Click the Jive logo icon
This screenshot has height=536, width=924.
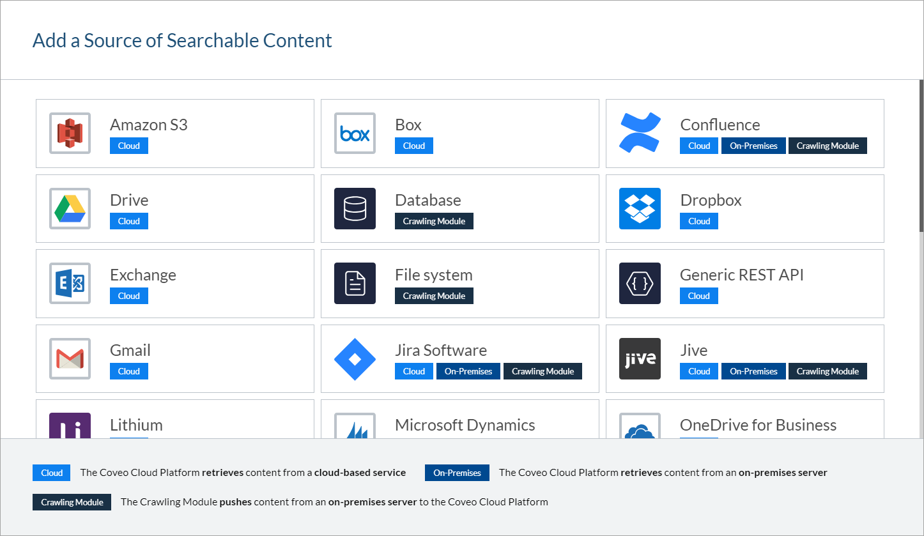tap(640, 358)
